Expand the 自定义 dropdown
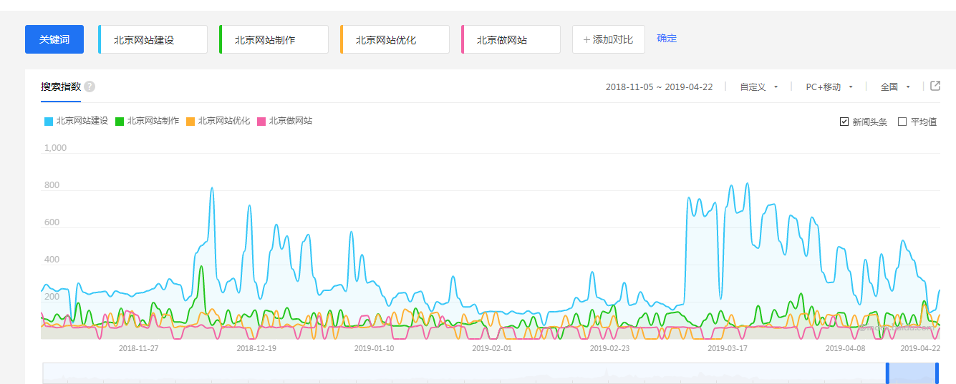Image resolution: width=956 pixels, height=384 pixels. [x=759, y=87]
